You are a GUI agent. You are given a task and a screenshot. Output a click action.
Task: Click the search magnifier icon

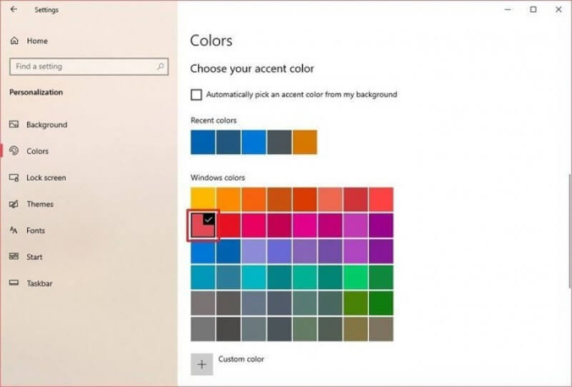click(160, 66)
